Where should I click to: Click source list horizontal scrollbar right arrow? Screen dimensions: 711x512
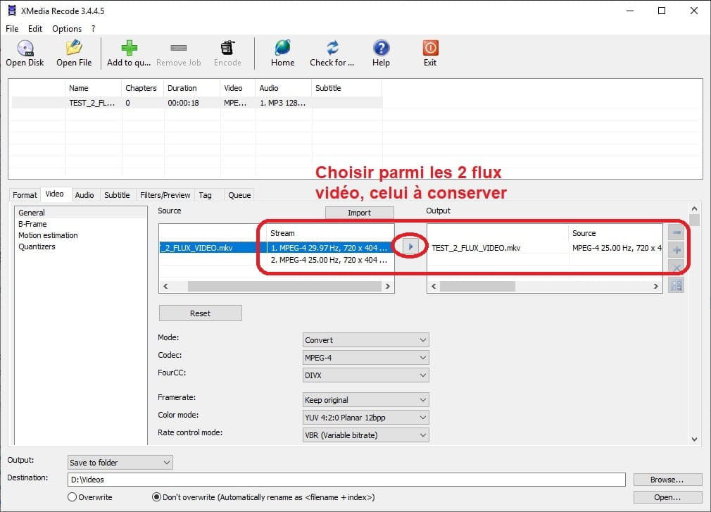tap(388, 286)
